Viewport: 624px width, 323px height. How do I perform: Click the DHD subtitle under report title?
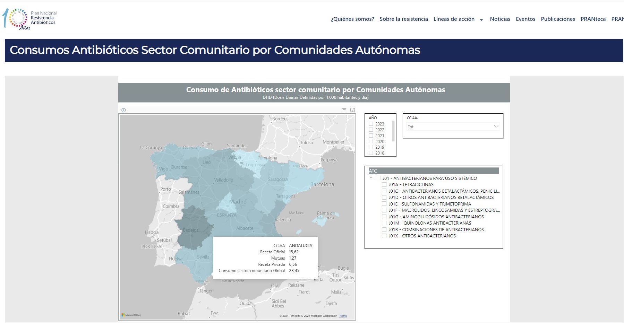click(x=315, y=97)
